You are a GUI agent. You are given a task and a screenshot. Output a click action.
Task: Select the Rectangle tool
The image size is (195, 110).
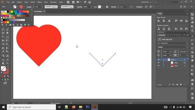coord(3,30)
